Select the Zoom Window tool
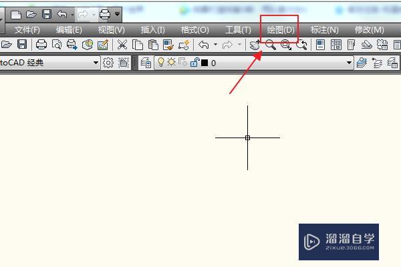The image size is (401, 267). (x=286, y=45)
